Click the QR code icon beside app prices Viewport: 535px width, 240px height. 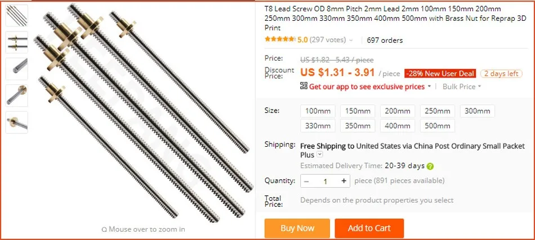(304, 86)
